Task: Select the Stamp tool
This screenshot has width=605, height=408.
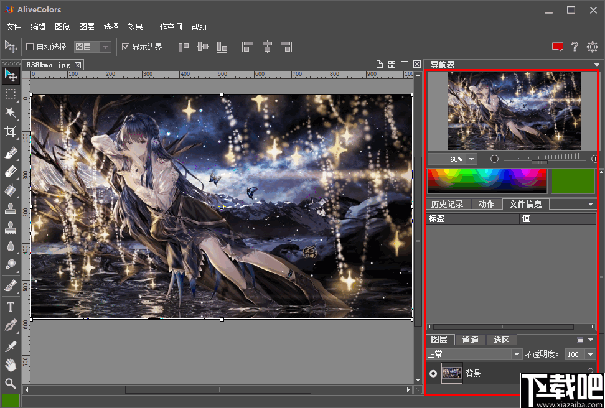Action: [11, 208]
